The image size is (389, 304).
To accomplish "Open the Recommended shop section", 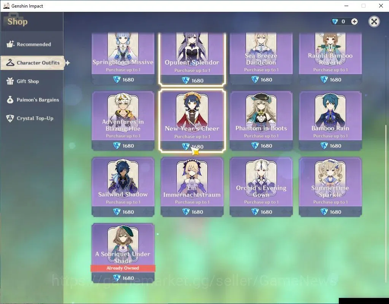I will click(x=32, y=44).
